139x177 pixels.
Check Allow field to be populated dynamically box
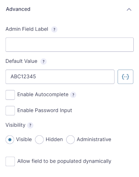tap(10, 161)
